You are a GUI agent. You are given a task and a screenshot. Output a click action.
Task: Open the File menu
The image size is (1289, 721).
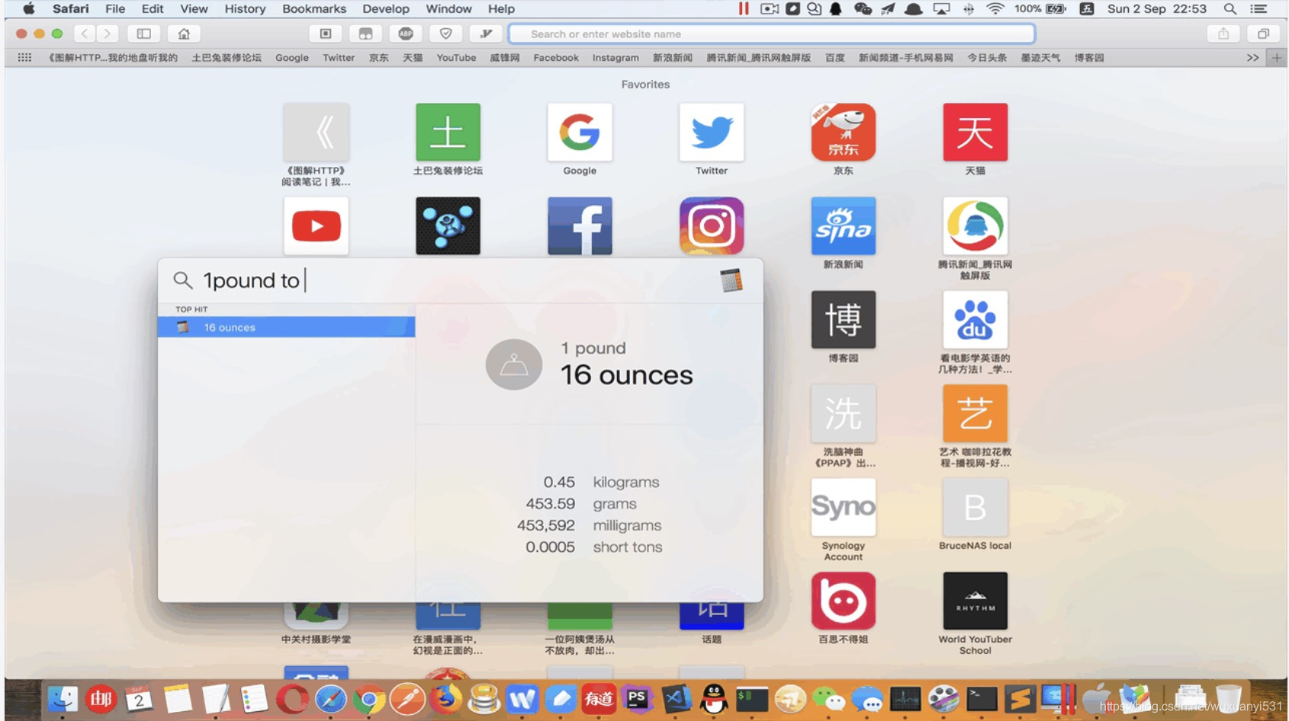point(115,8)
